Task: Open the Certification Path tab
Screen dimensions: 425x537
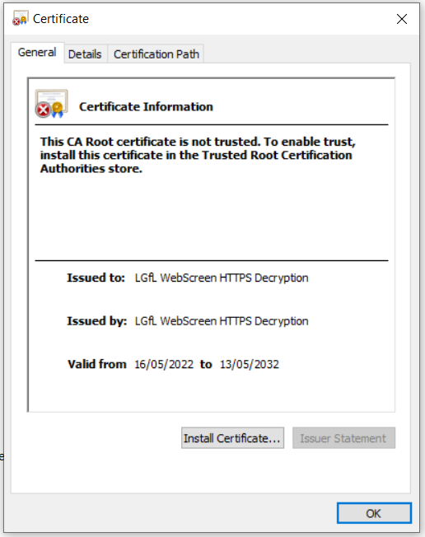Action: [156, 54]
